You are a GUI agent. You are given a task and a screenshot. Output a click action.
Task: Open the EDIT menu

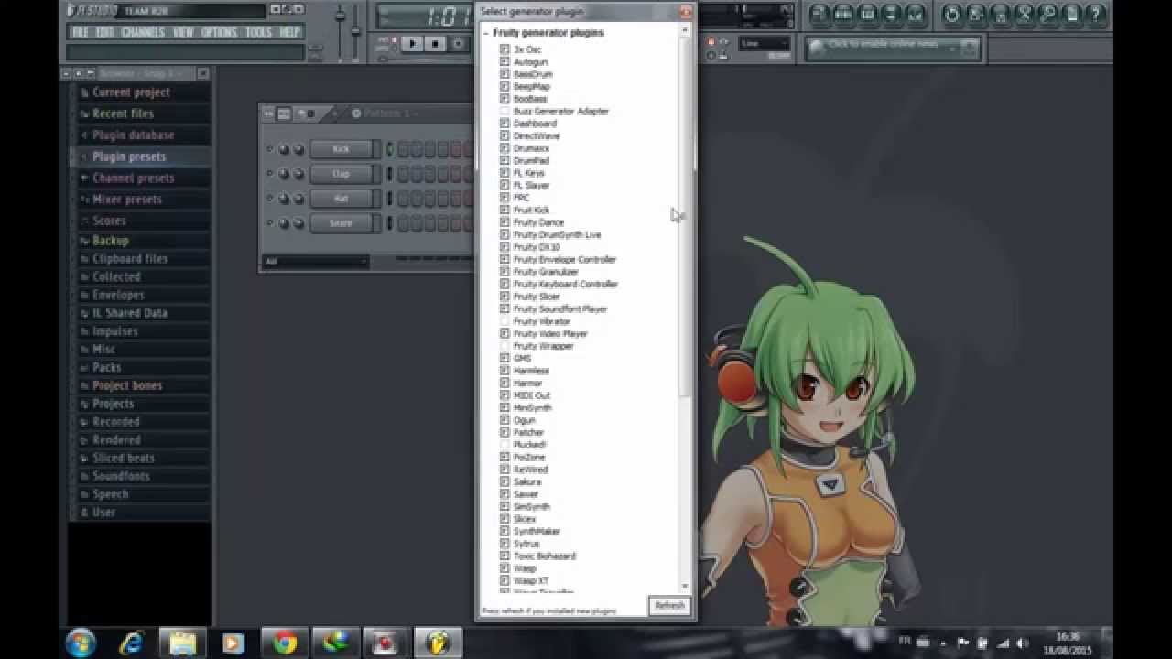pyautogui.click(x=105, y=32)
